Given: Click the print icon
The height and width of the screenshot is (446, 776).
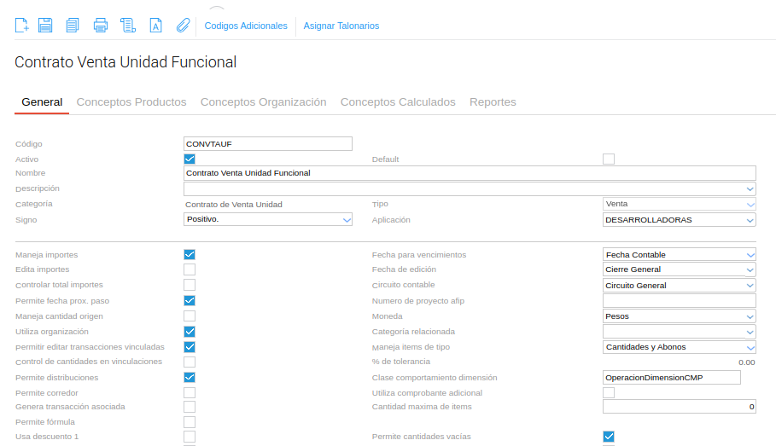Looking at the screenshot, I should pos(101,25).
